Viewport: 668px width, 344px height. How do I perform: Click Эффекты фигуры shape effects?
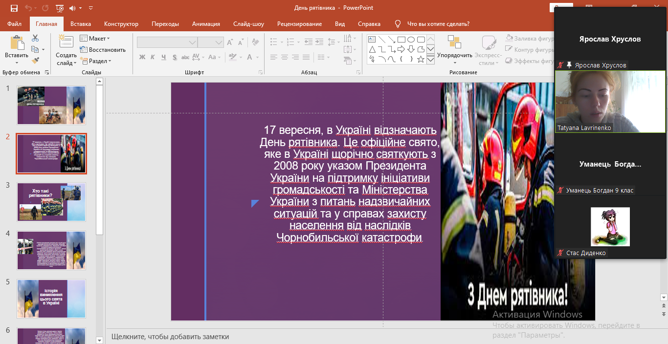tap(530, 61)
